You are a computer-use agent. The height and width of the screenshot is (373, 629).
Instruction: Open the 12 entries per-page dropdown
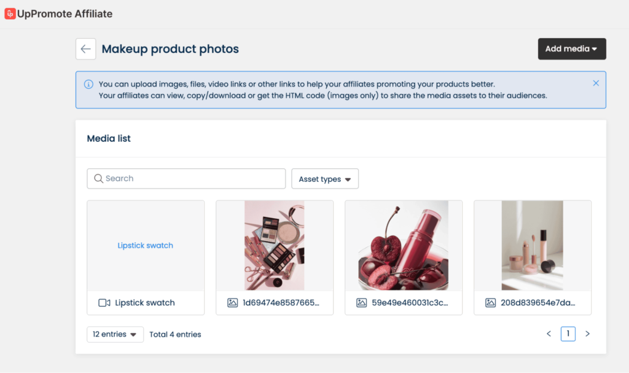(x=115, y=334)
